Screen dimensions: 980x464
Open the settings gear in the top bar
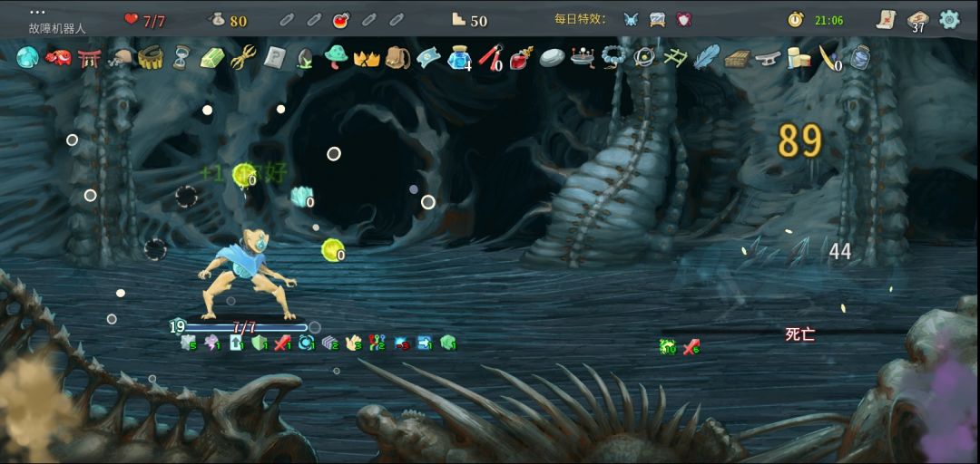pos(949,19)
